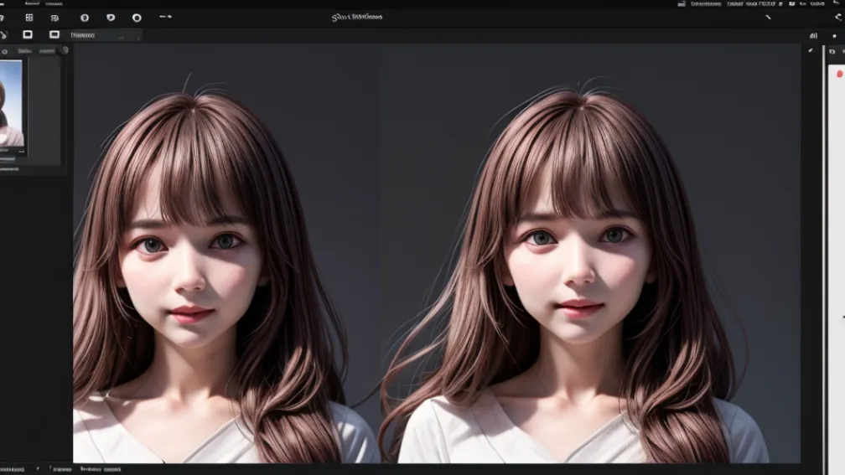Click the diagonal arrow icon at upper right toolbar
This screenshot has width=845, height=475.
click(769, 17)
